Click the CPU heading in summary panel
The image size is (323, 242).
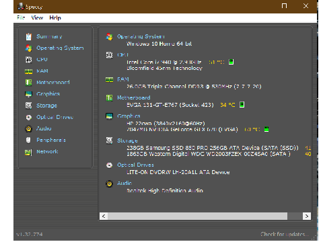pos(122,54)
